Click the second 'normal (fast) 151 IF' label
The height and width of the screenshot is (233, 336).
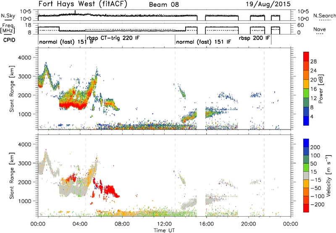(x=203, y=42)
